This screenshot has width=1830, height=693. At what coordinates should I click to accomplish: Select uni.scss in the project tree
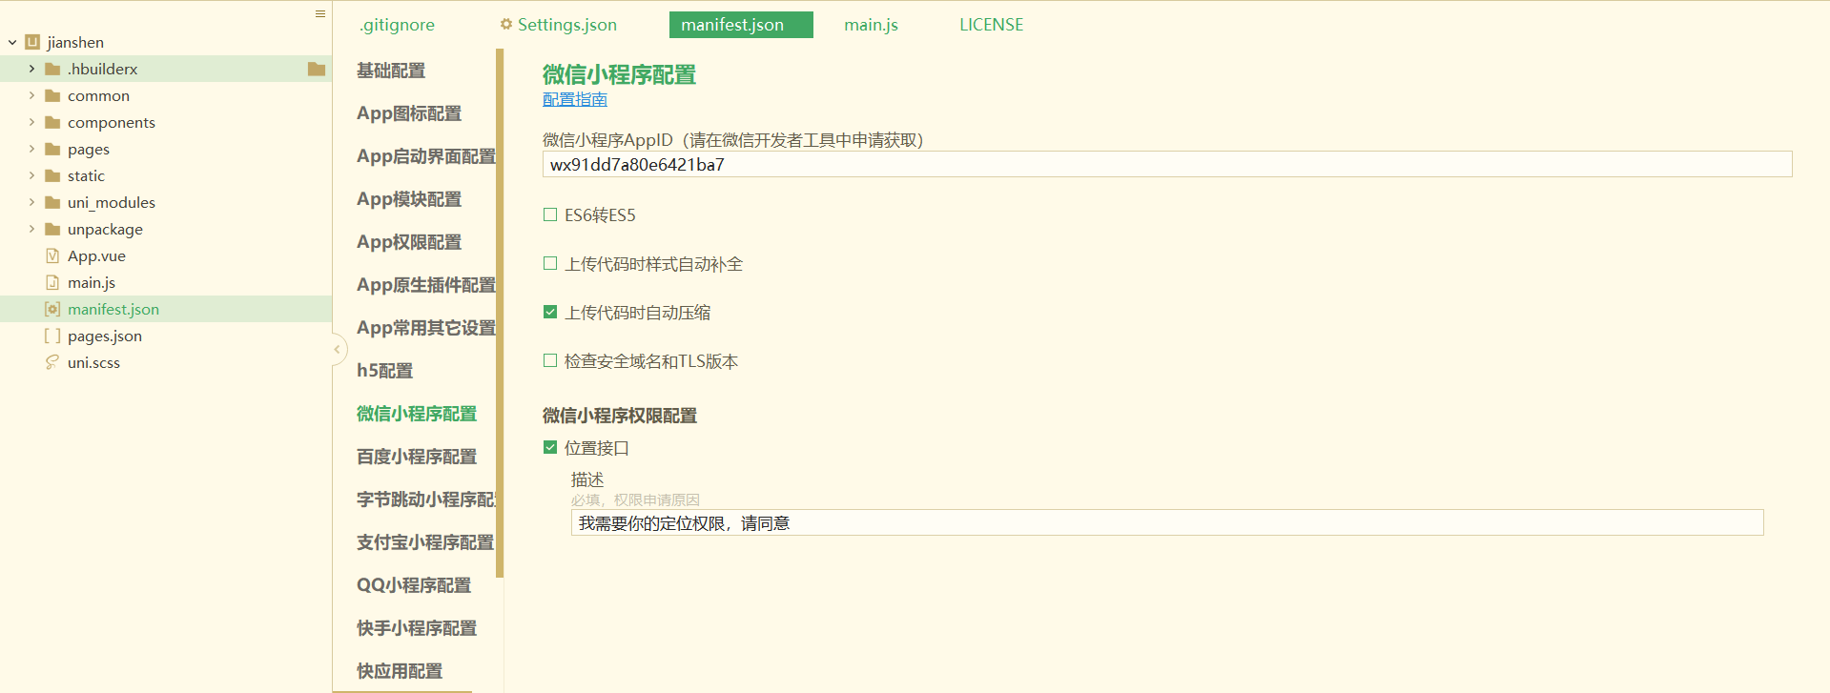point(93,362)
